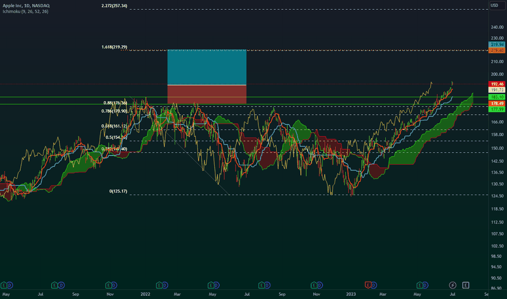Open the May 2021 earnings (E) marker
Image resolution: width=507 pixels, height=299 pixels.
point(4,285)
